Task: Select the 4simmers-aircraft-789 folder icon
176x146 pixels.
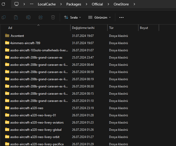Action: pos(7,43)
